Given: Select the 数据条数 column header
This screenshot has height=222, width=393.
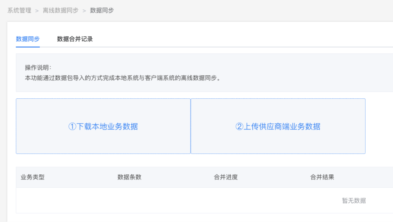Looking at the screenshot, I should [129, 177].
